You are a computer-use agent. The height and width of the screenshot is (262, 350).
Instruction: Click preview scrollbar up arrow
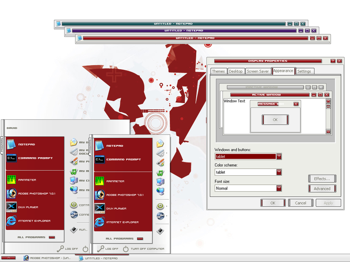point(328,101)
